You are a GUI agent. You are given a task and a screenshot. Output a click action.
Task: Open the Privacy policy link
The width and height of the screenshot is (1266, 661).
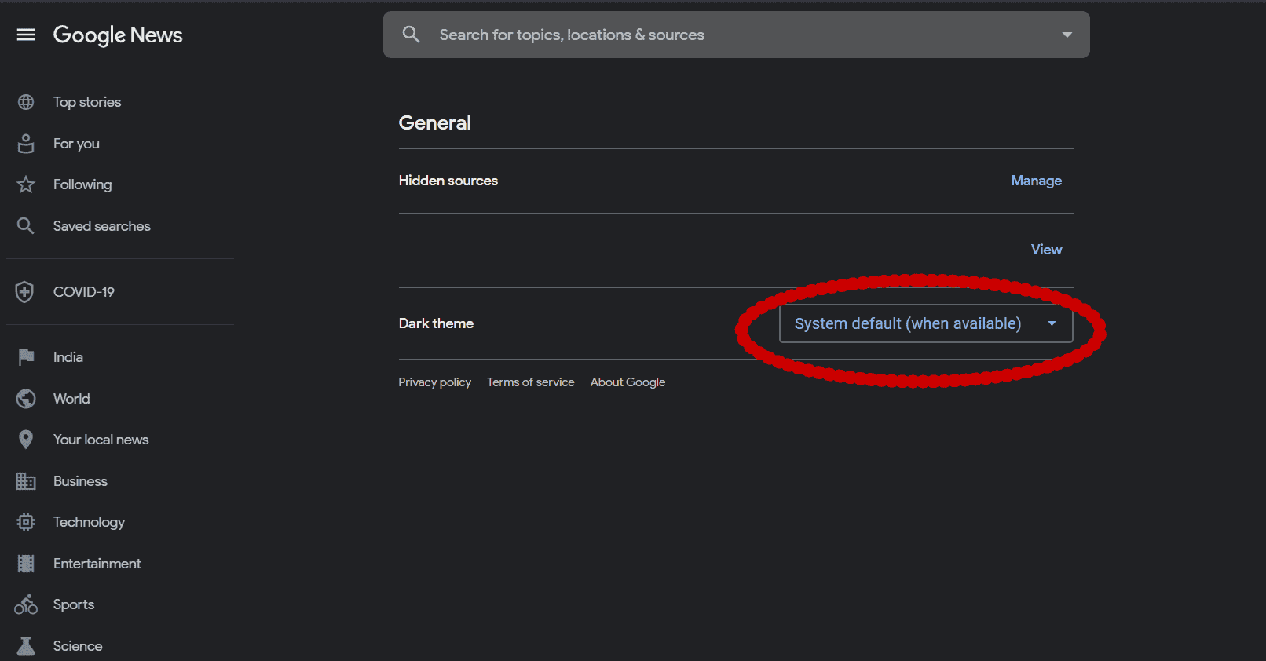pos(434,382)
